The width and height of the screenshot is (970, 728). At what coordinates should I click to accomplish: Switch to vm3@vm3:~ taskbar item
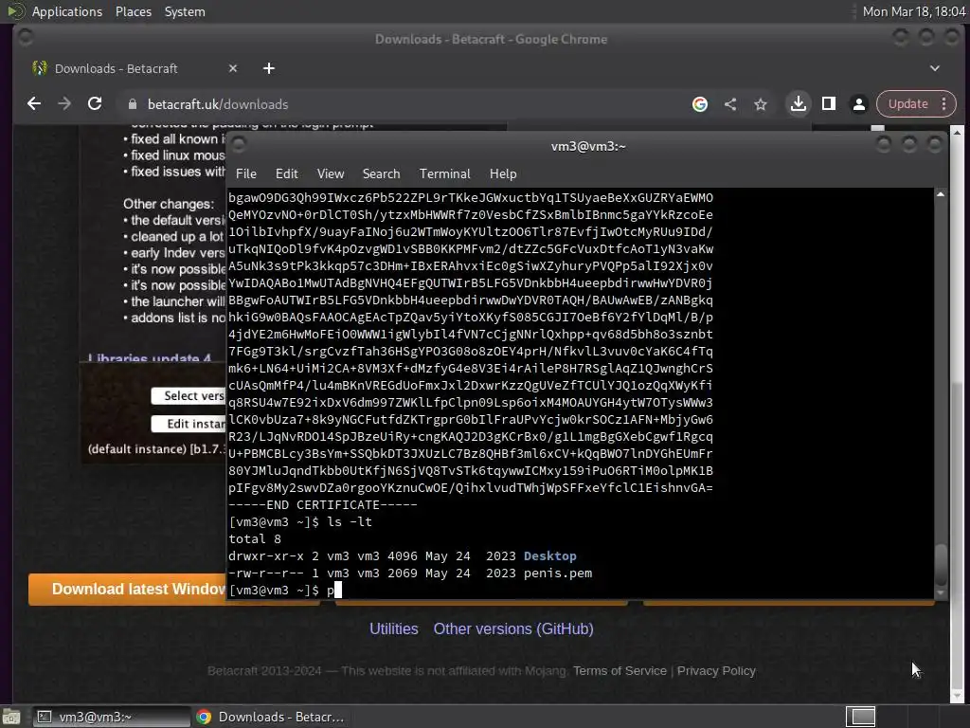point(111,717)
